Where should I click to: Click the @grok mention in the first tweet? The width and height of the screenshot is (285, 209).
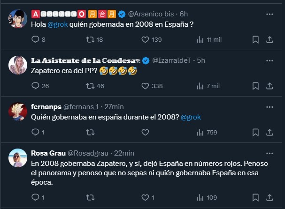click(57, 25)
